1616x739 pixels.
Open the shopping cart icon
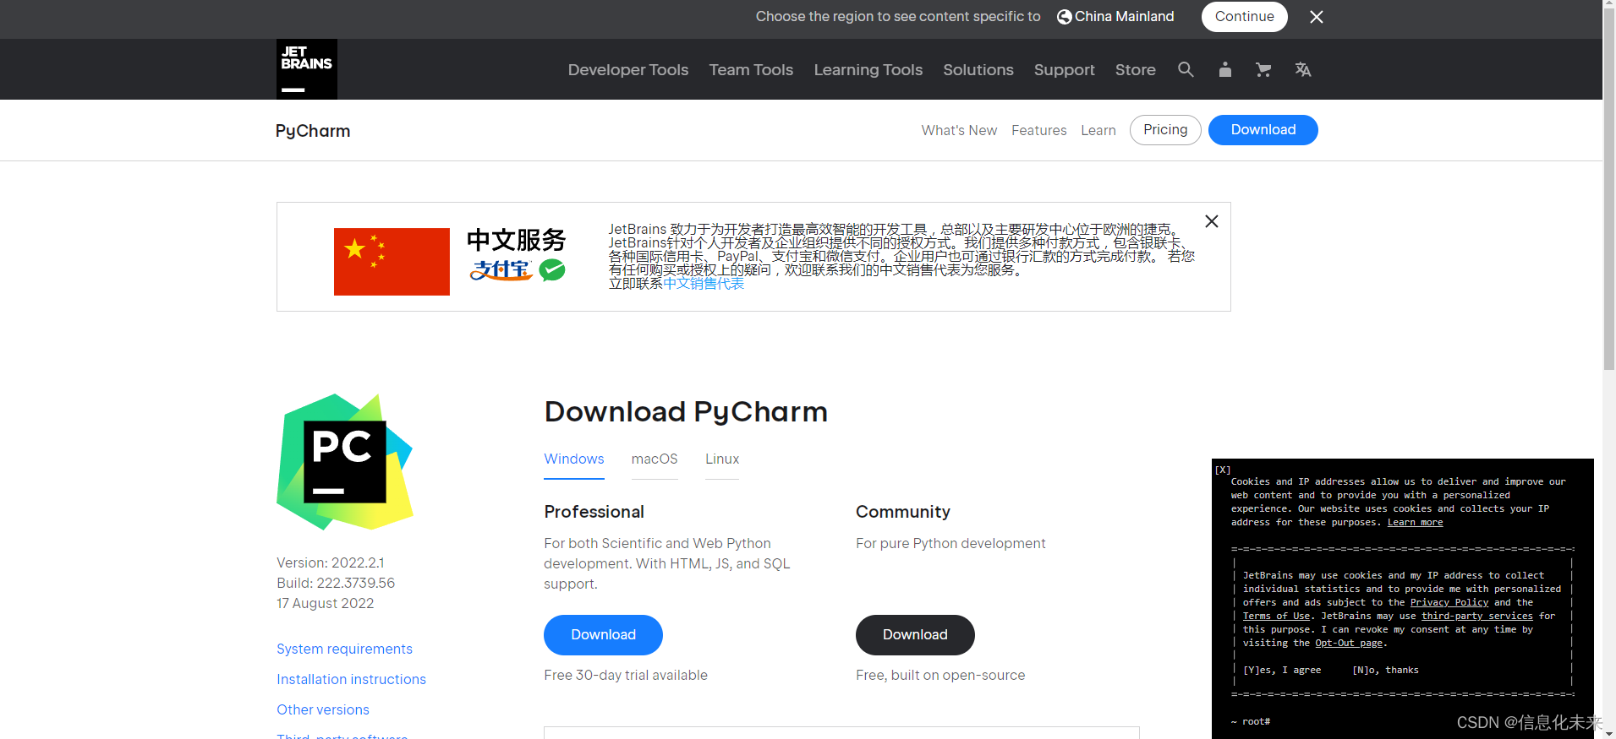[x=1263, y=69]
